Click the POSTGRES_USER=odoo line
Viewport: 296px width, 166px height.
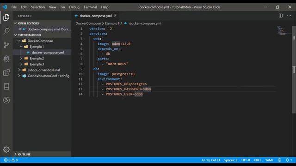pos(124,94)
